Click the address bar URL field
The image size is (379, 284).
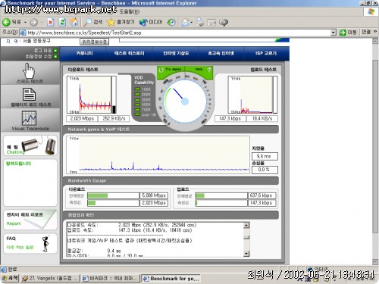coord(178,33)
